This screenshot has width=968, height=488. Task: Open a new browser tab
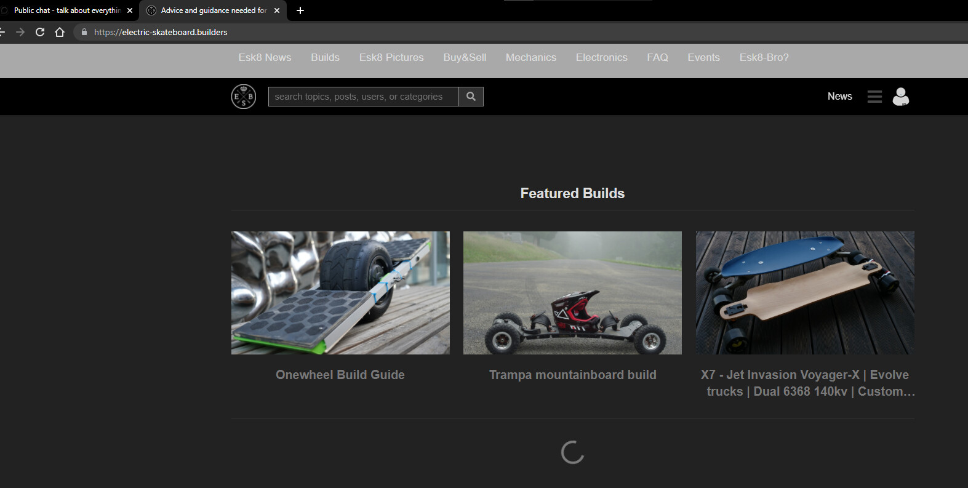(x=300, y=10)
